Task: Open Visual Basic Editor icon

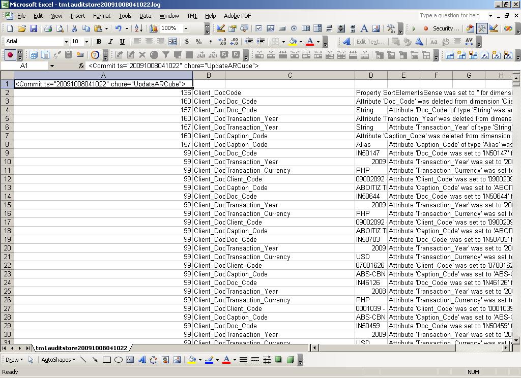Action: [470, 28]
